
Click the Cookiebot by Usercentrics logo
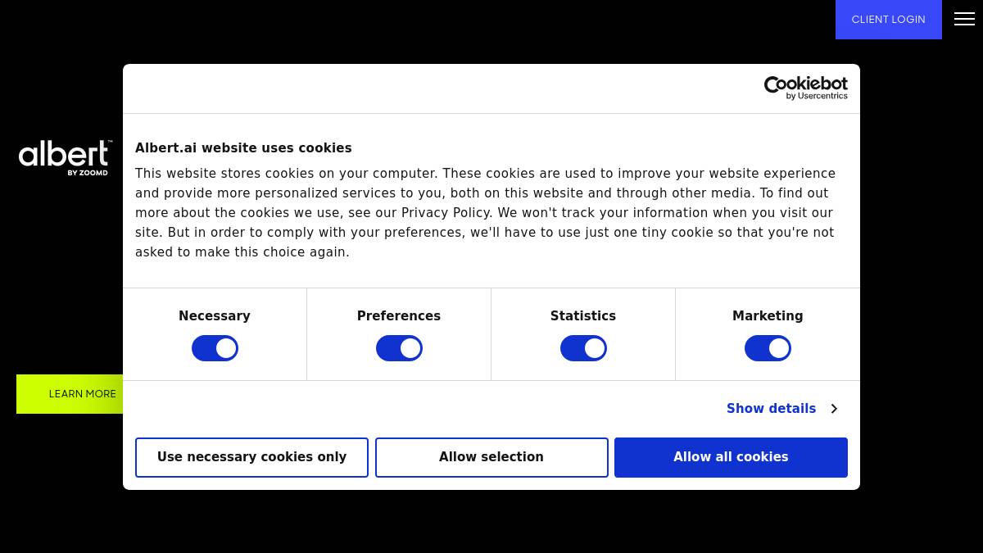[x=805, y=88]
